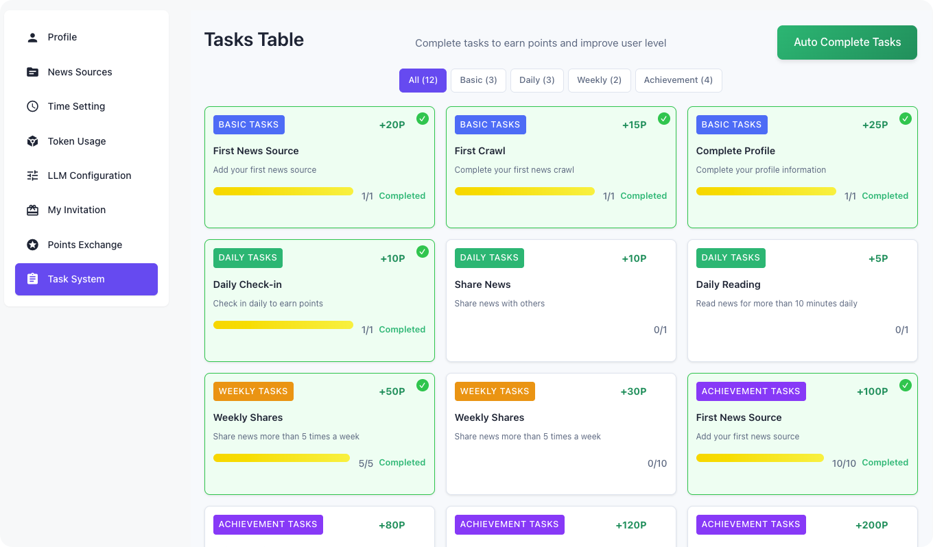Screen dimensions: 933x547
Task: Open News Sources in the sidebar
Action: (86, 72)
